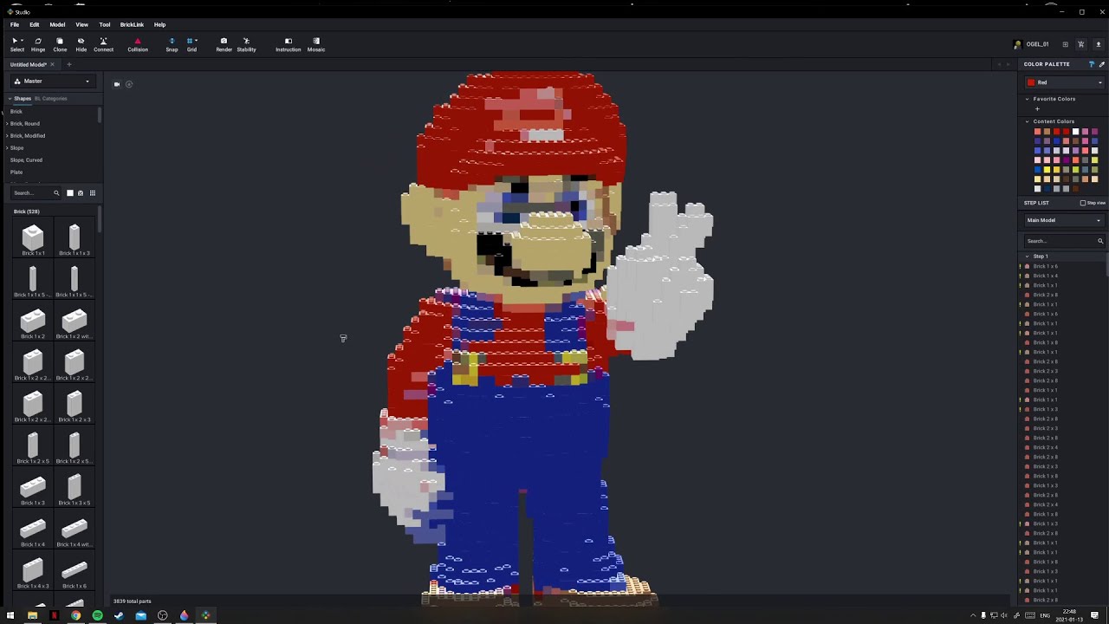Select the paint bucket tool

pyautogui.click(x=1091, y=64)
